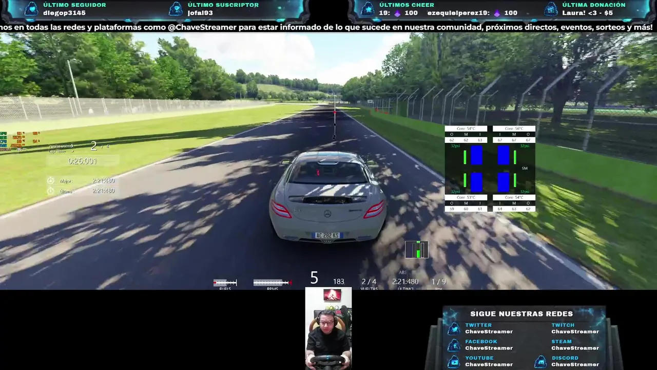This screenshot has height=370, width=657.
Task: Click the TWITCH ChaveStreamer link
Action: click(575, 328)
